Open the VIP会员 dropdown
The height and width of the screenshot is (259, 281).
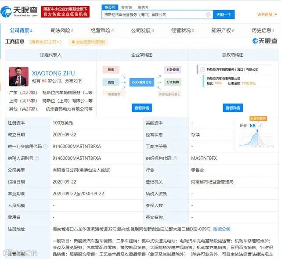[x=267, y=14]
